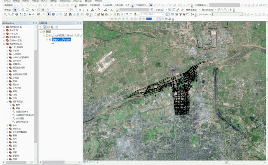Toggle the Export_Output layer checkbox
The height and width of the screenshot is (165, 268).
50,39
